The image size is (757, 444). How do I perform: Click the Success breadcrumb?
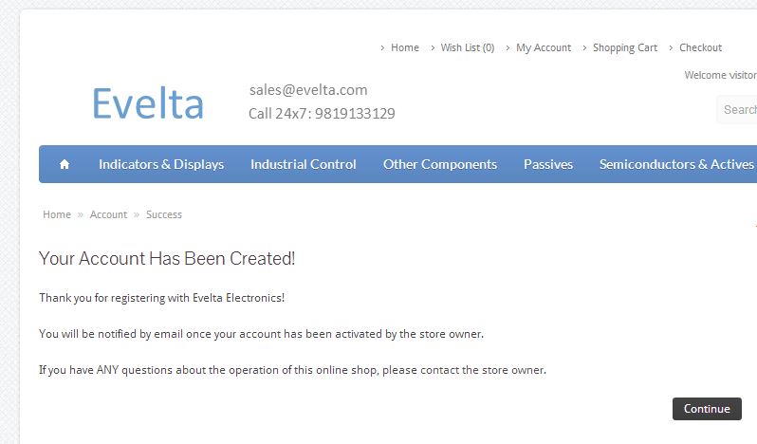coord(164,214)
